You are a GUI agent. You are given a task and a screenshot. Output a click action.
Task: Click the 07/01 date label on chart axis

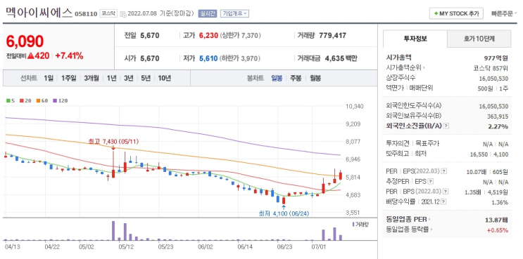click(x=319, y=247)
